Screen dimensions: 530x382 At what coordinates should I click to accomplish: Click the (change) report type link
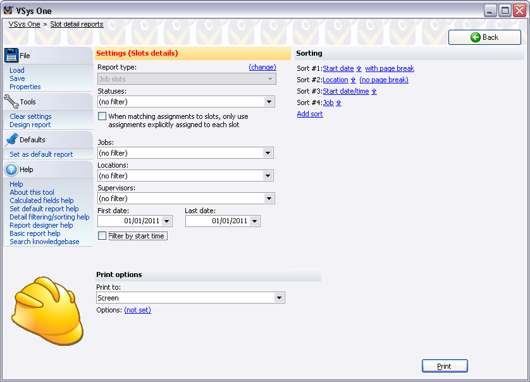[x=262, y=67]
